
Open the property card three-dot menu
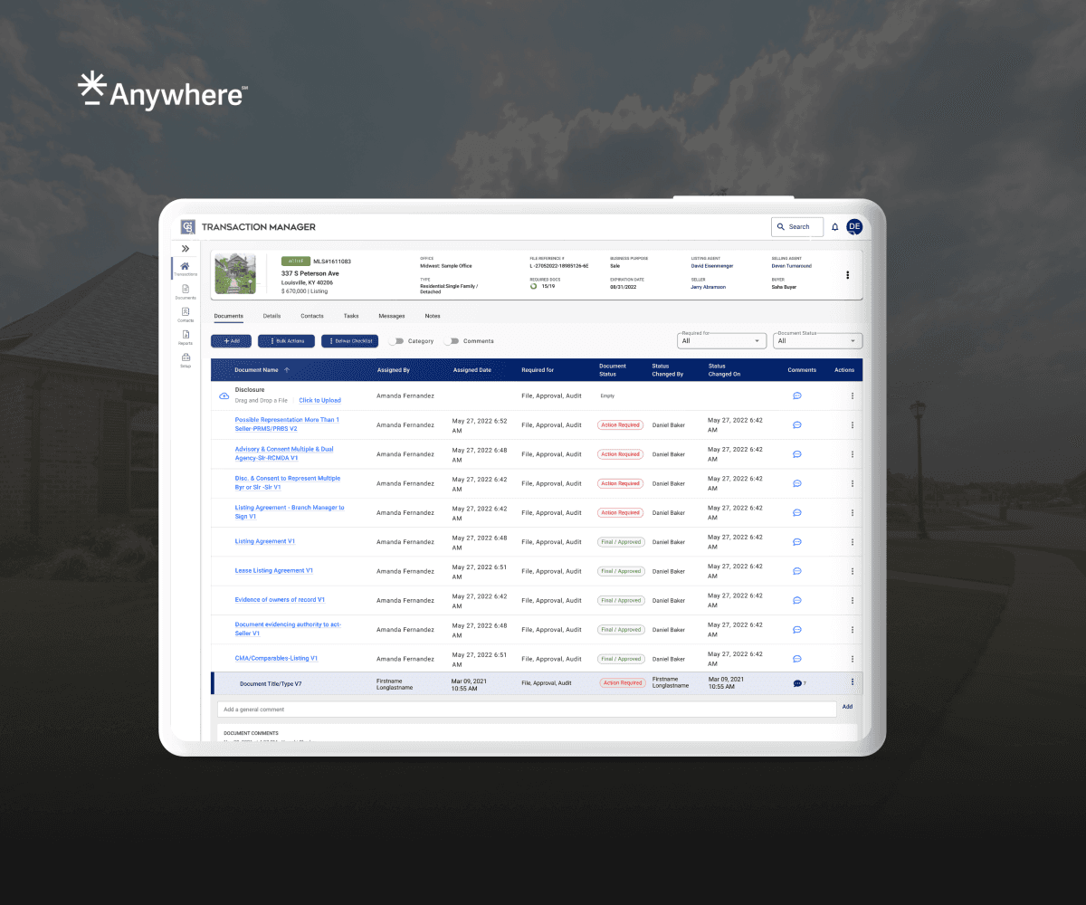[848, 275]
